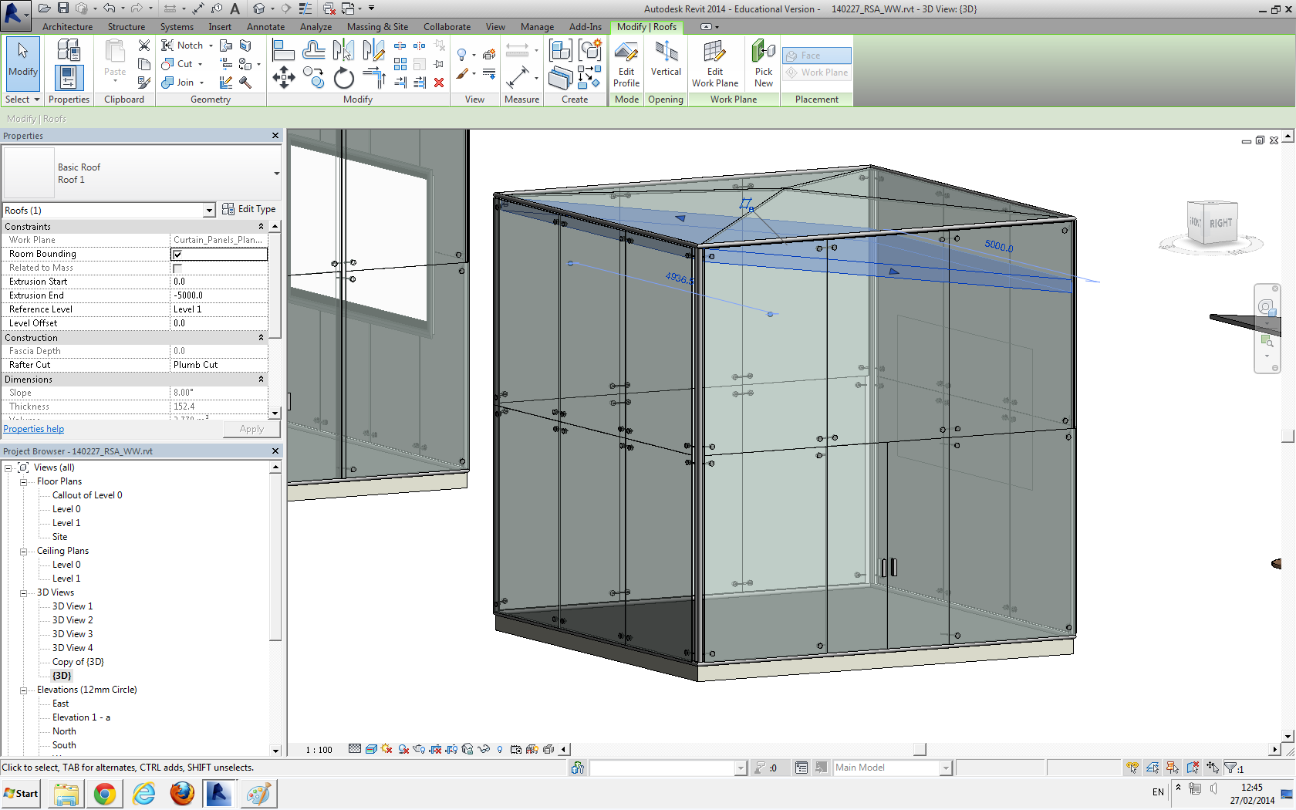Click the Edit Type button

[248, 209]
